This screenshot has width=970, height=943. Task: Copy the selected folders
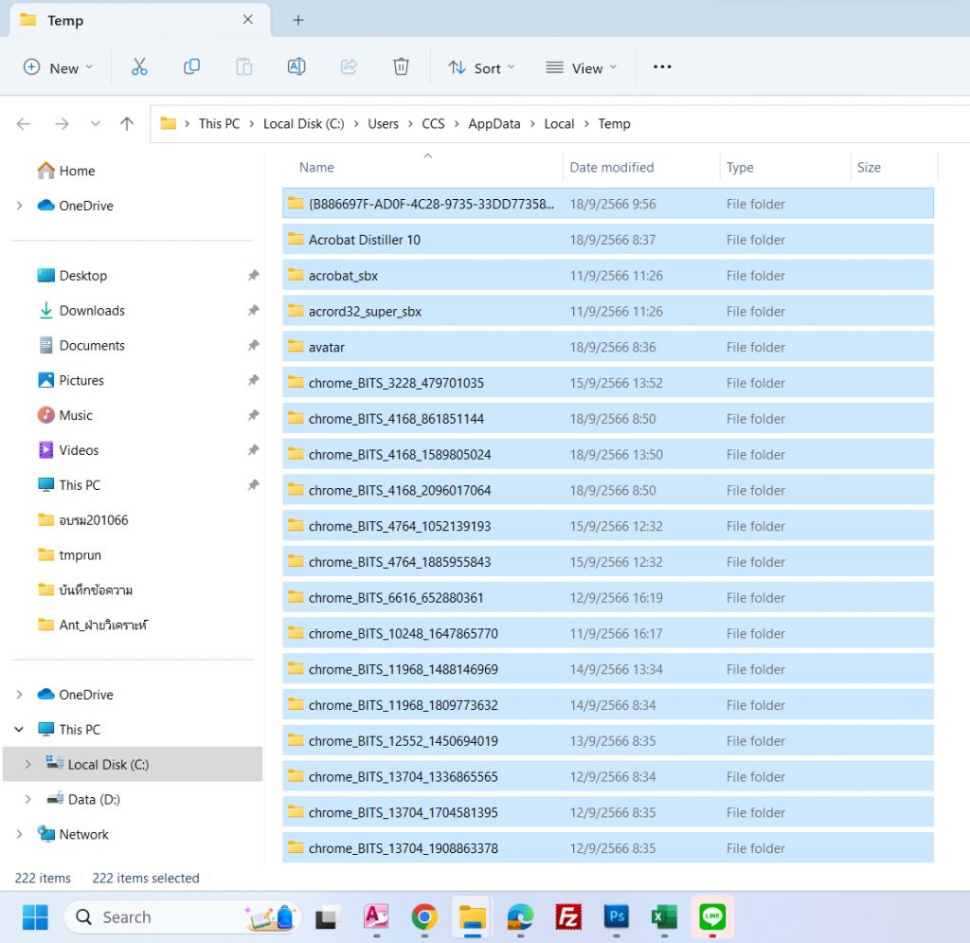[x=191, y=66]
